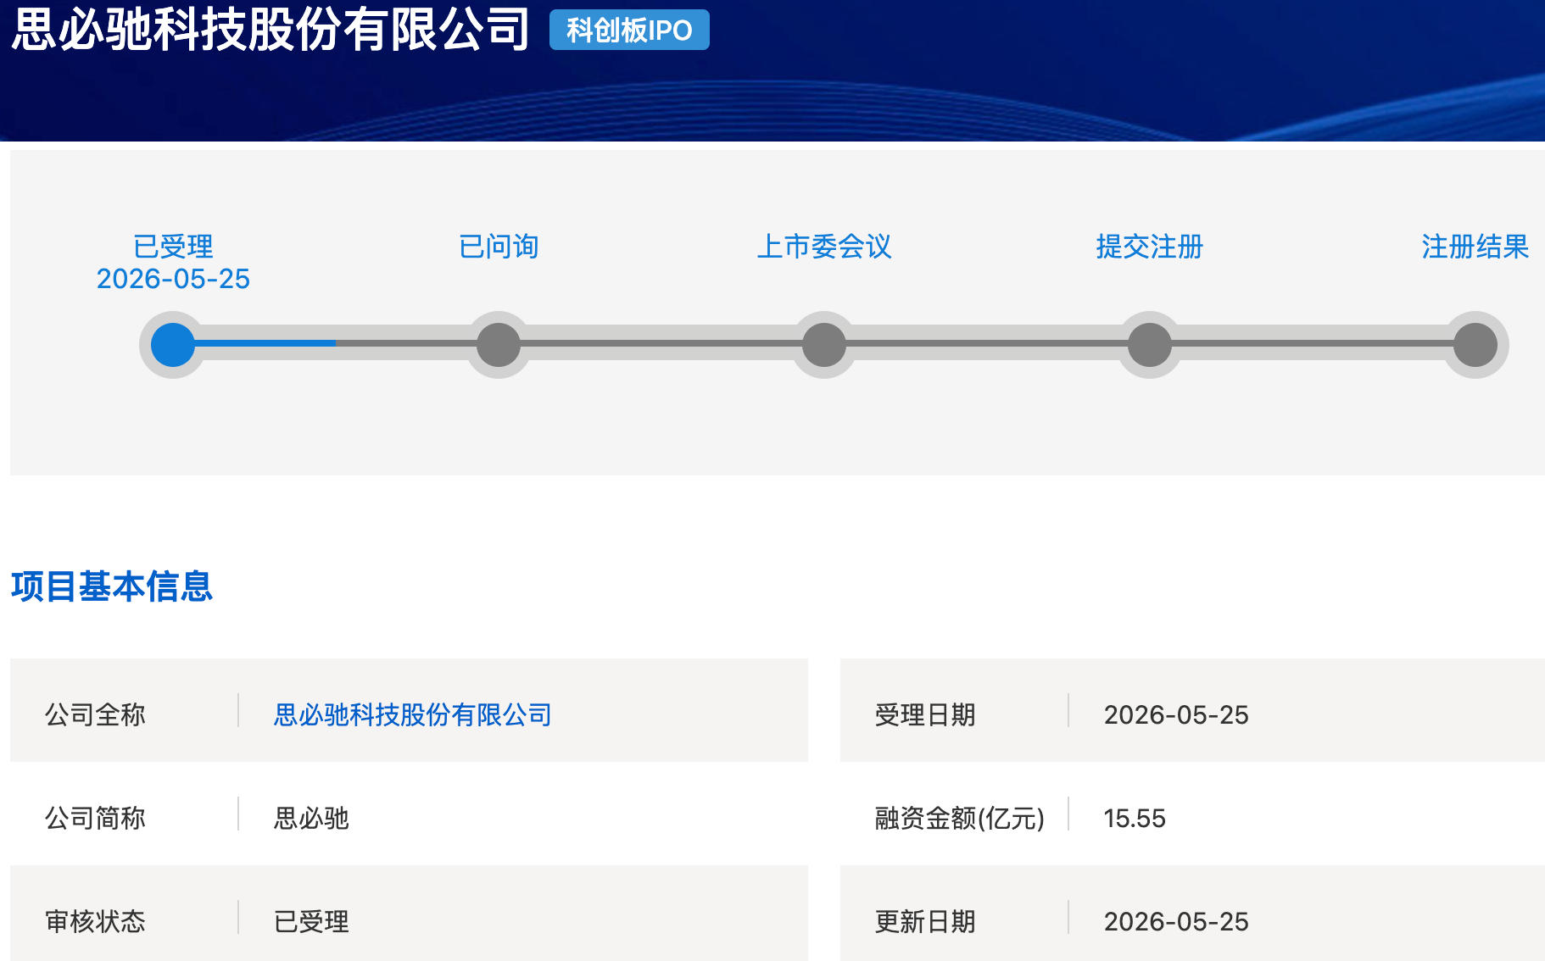Select the 提交注册 stage circle on timeline
Screen dimensions: 1545x961
click(x=1150, y=345)
